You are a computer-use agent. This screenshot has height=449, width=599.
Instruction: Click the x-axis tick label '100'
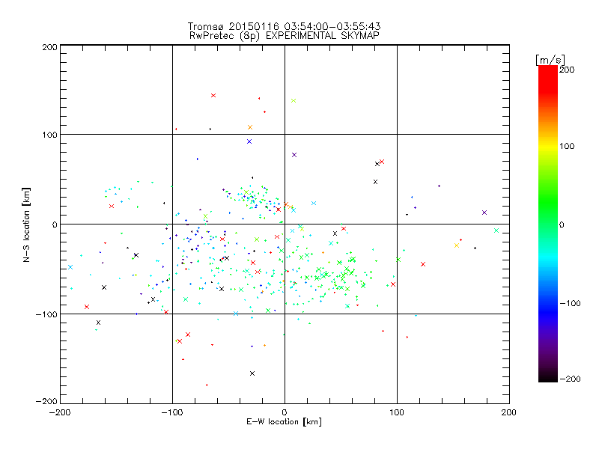tap(397, 413)
